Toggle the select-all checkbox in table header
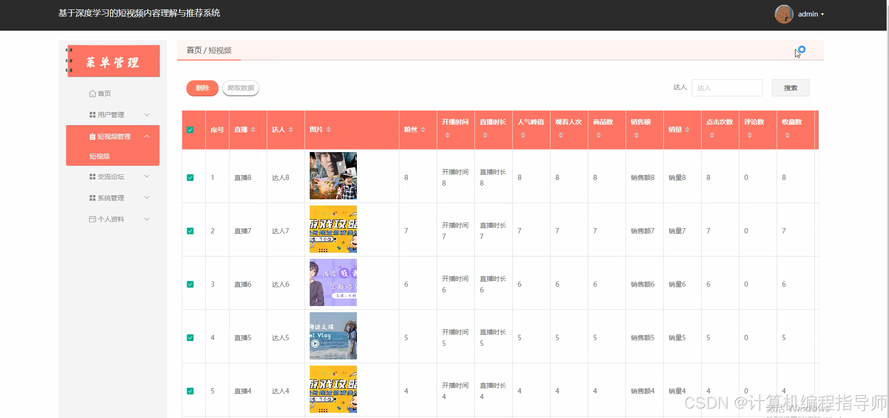Viewport: 889px width, 418px height. point(190,130)
